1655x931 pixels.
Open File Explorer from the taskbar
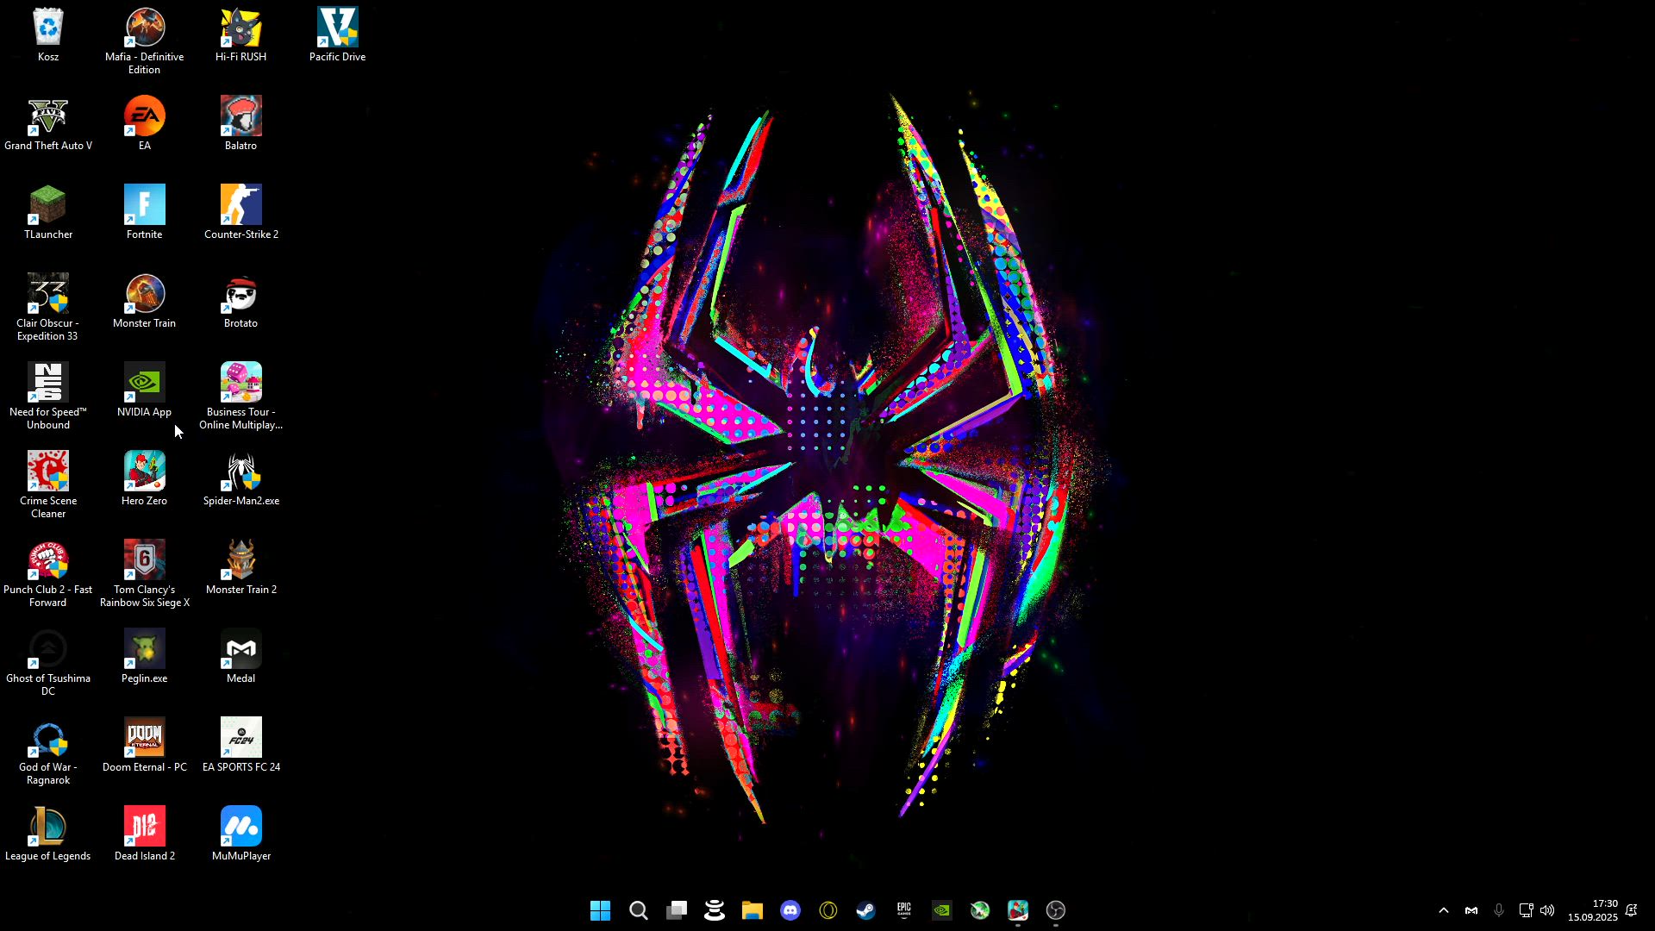(x=753, y=910)
